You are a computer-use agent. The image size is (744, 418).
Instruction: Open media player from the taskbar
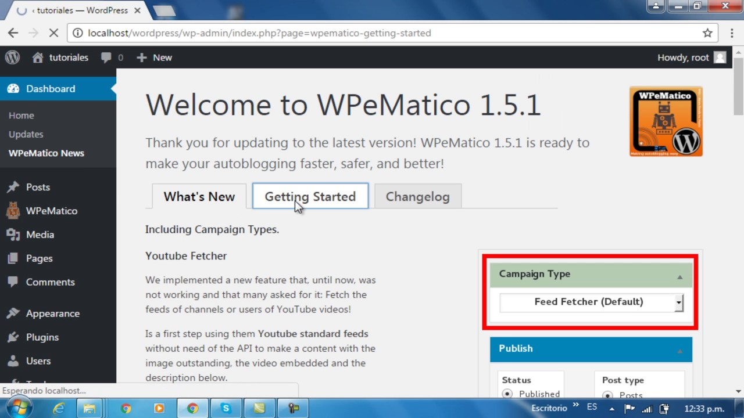pos(159,408)
